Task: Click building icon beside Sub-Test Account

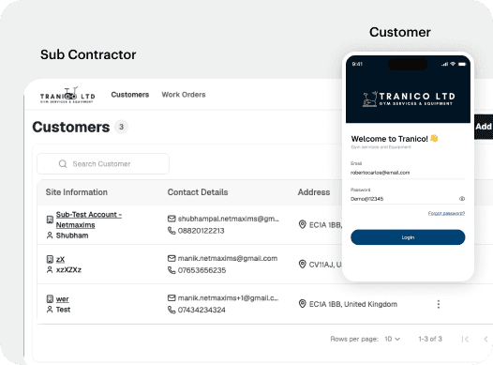Action: (x=50, y=220)
